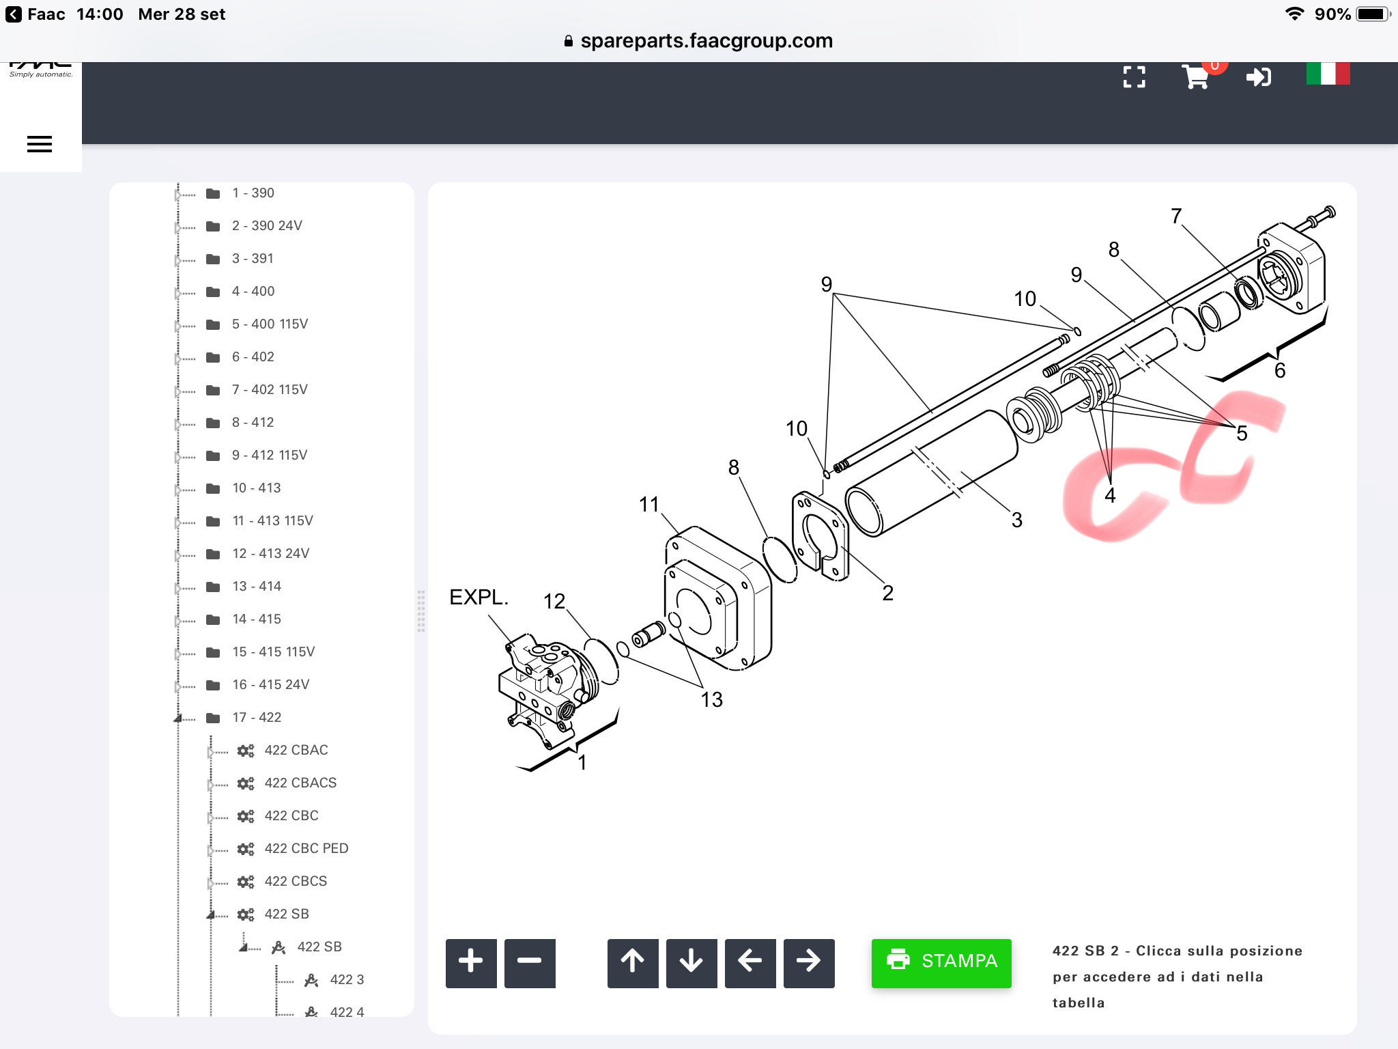Pan the diagram up

pyautogui.click(x=633, y=962)
